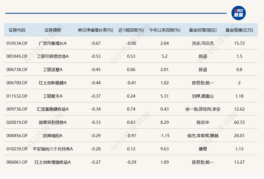Click fund size value 12.62
This screenshot has width=264, height=179.
pyautogui.click(x=239, y=109)
